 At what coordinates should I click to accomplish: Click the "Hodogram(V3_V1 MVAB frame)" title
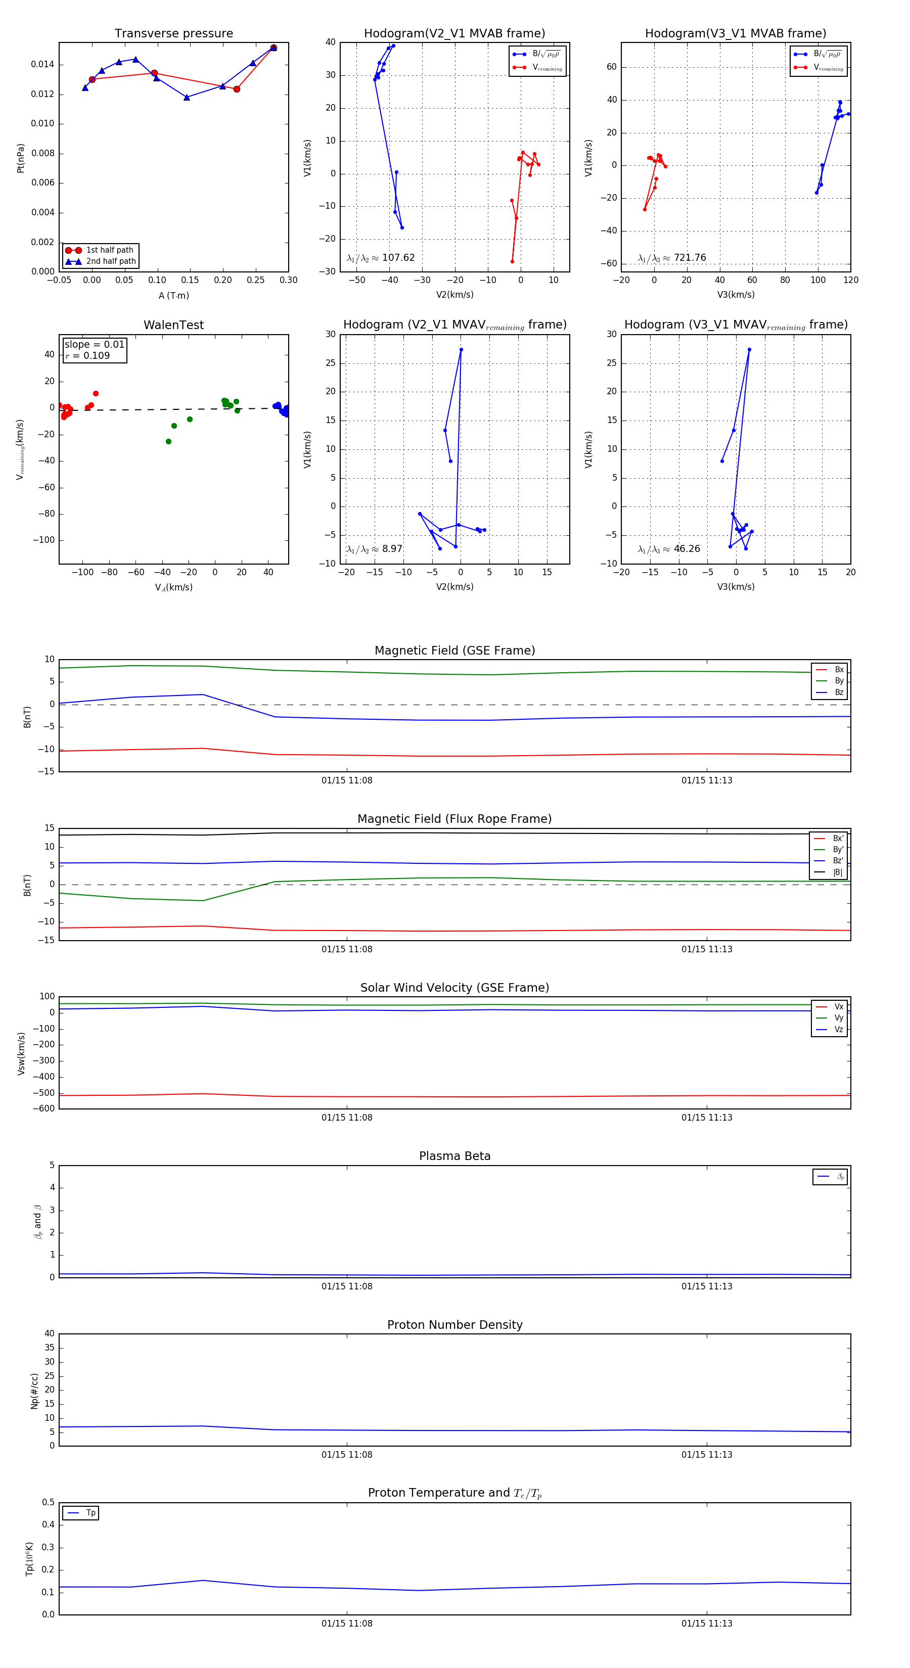[x=736, y=34]
